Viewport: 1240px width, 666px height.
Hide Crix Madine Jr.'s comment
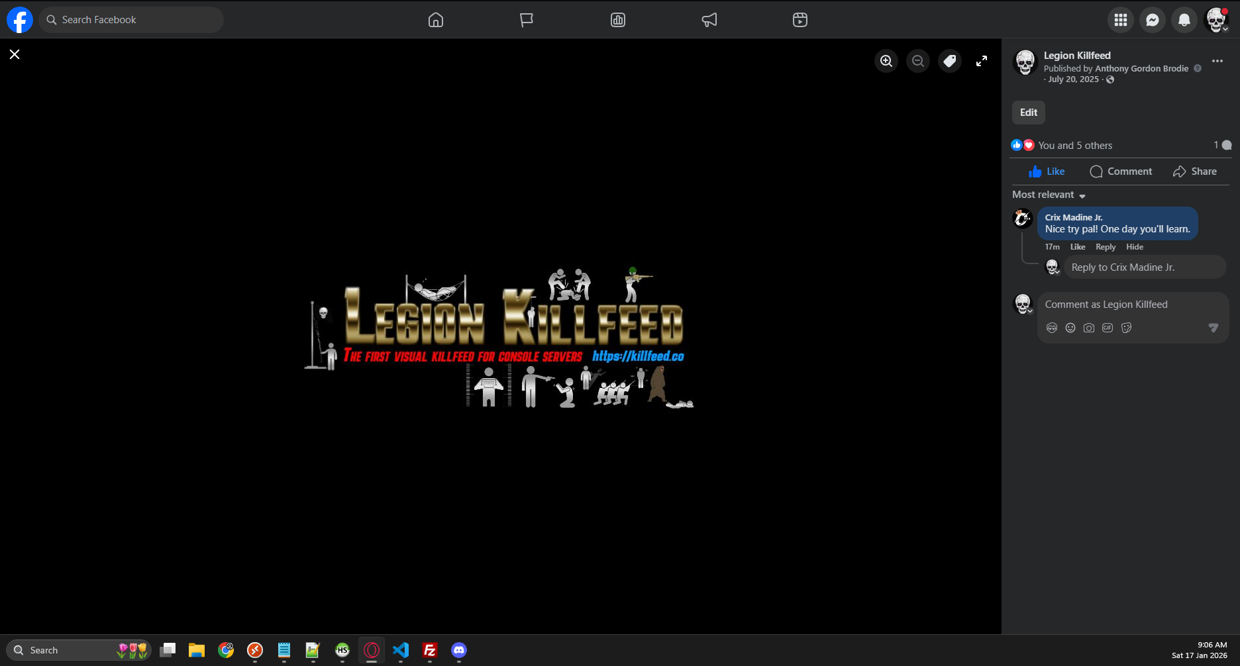(1135, 247)
